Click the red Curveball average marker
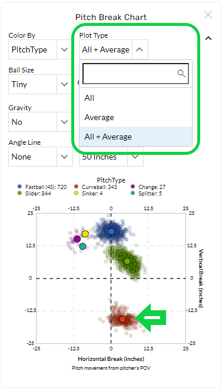The height and width of the screenshot is (388, 222). point(122,319)
